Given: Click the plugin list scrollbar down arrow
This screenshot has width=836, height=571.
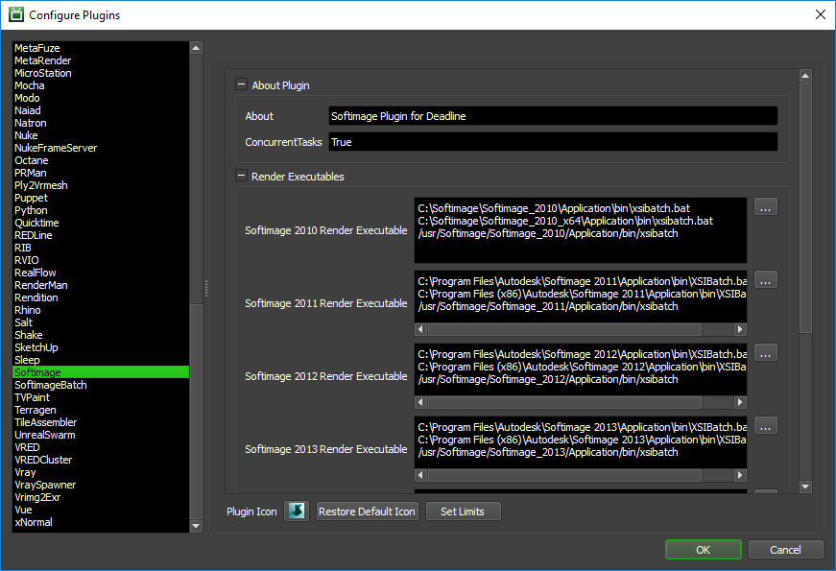Looking at the screenshot, I should click(x=196, y=526).
